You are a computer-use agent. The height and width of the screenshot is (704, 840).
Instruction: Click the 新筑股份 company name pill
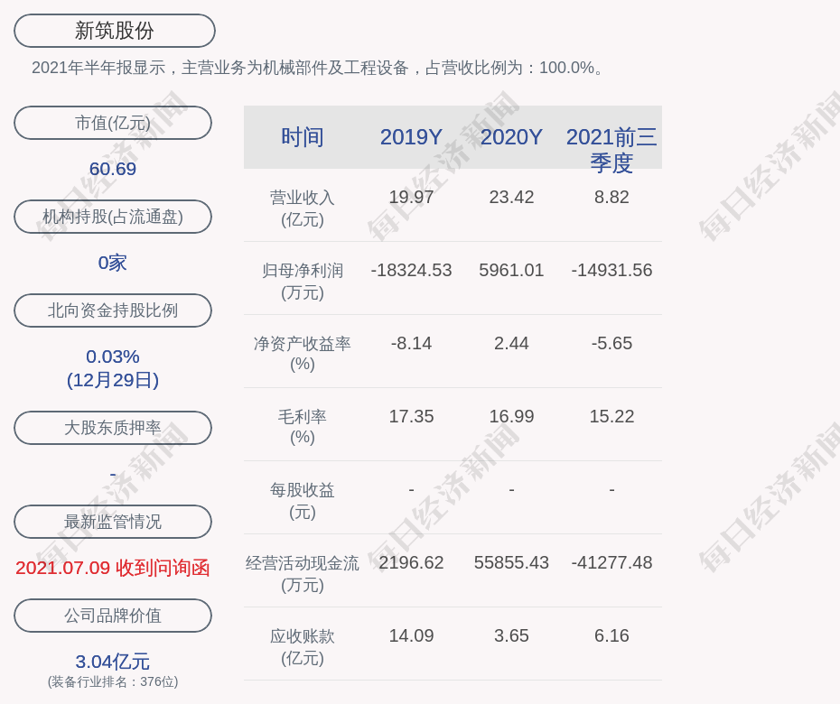[x=114, y=31]
